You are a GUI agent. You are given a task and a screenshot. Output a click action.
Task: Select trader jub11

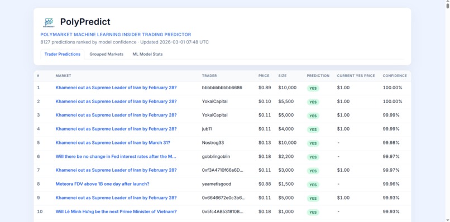click(x=207, y=129)
